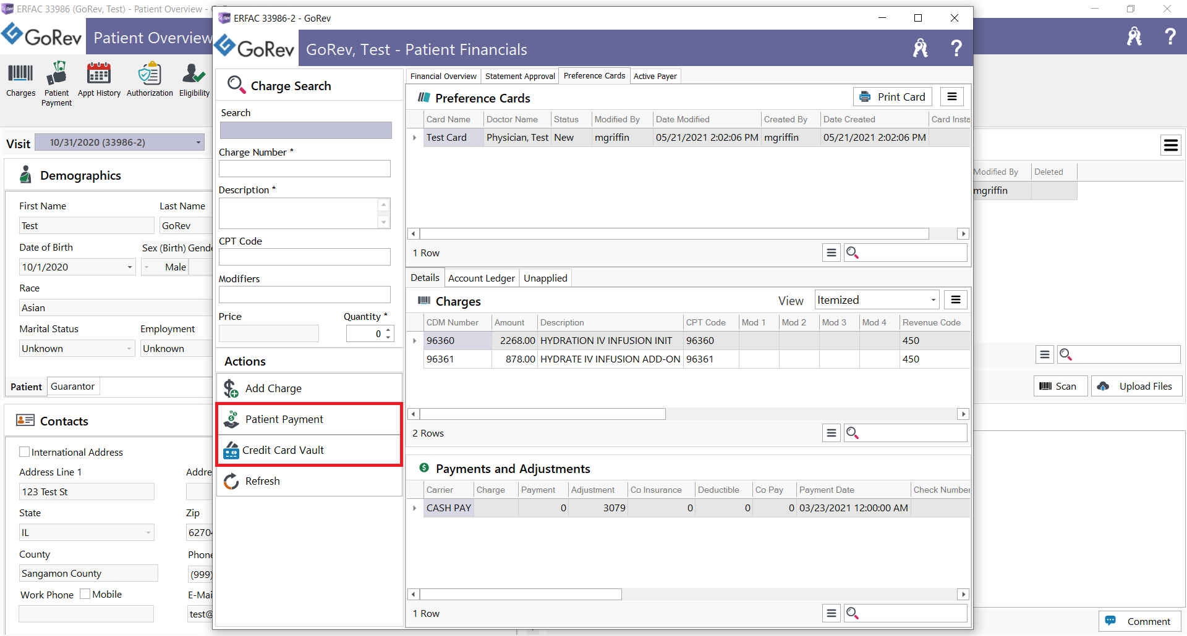
Task: Click Print Card button
Action: (893, 97)
